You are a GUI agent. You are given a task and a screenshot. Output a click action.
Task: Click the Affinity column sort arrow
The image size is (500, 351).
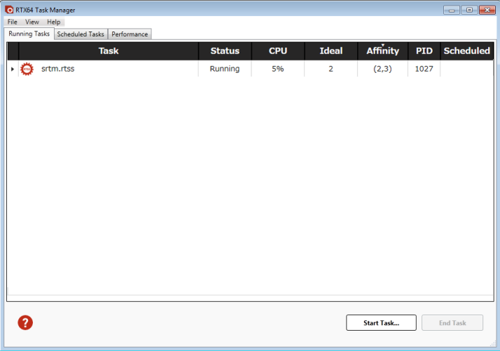tap(382, 45)
